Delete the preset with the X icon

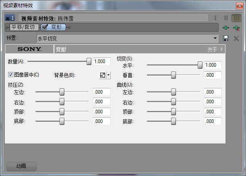[236, 38]
